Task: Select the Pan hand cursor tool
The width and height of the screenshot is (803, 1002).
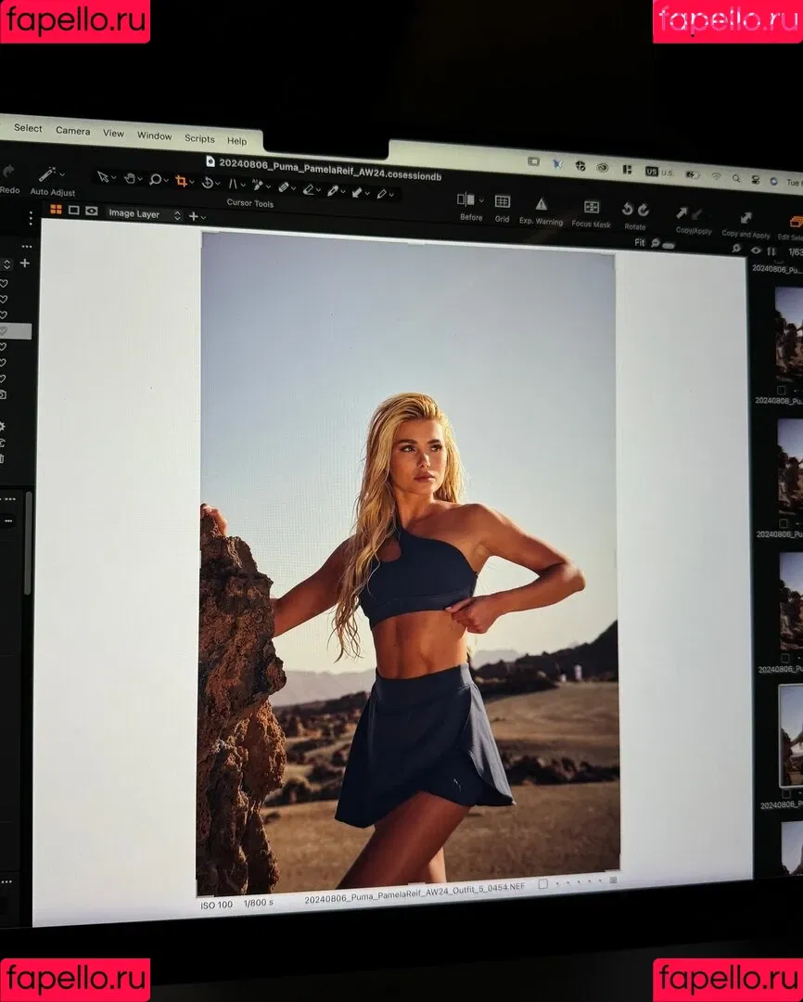Action: coord(129,178)
